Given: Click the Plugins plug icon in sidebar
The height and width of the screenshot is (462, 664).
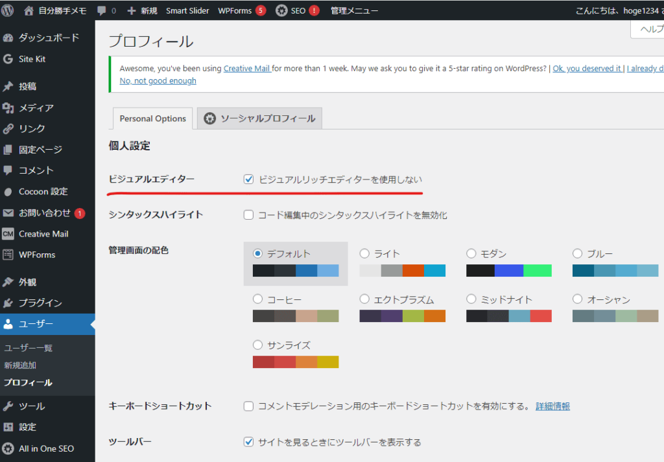Looking at the screenshot, I should pos(8,303).
